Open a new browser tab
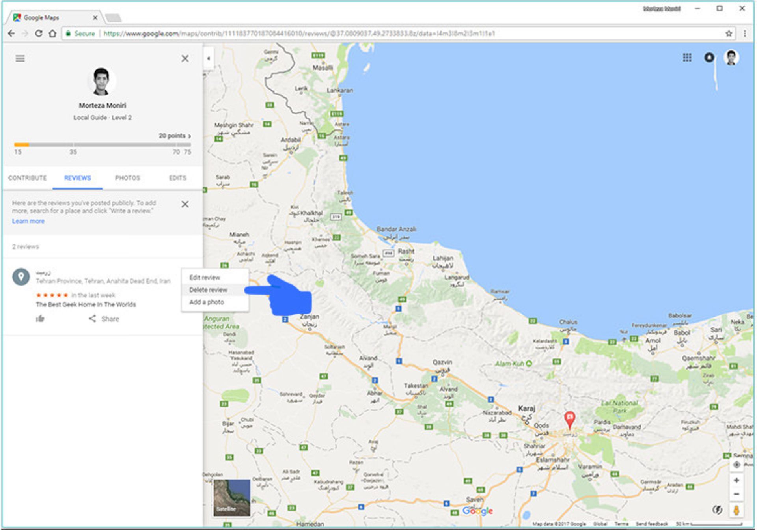Image resolution: width=757 pixels, height=530 pixels. click(x=114, y=18)
